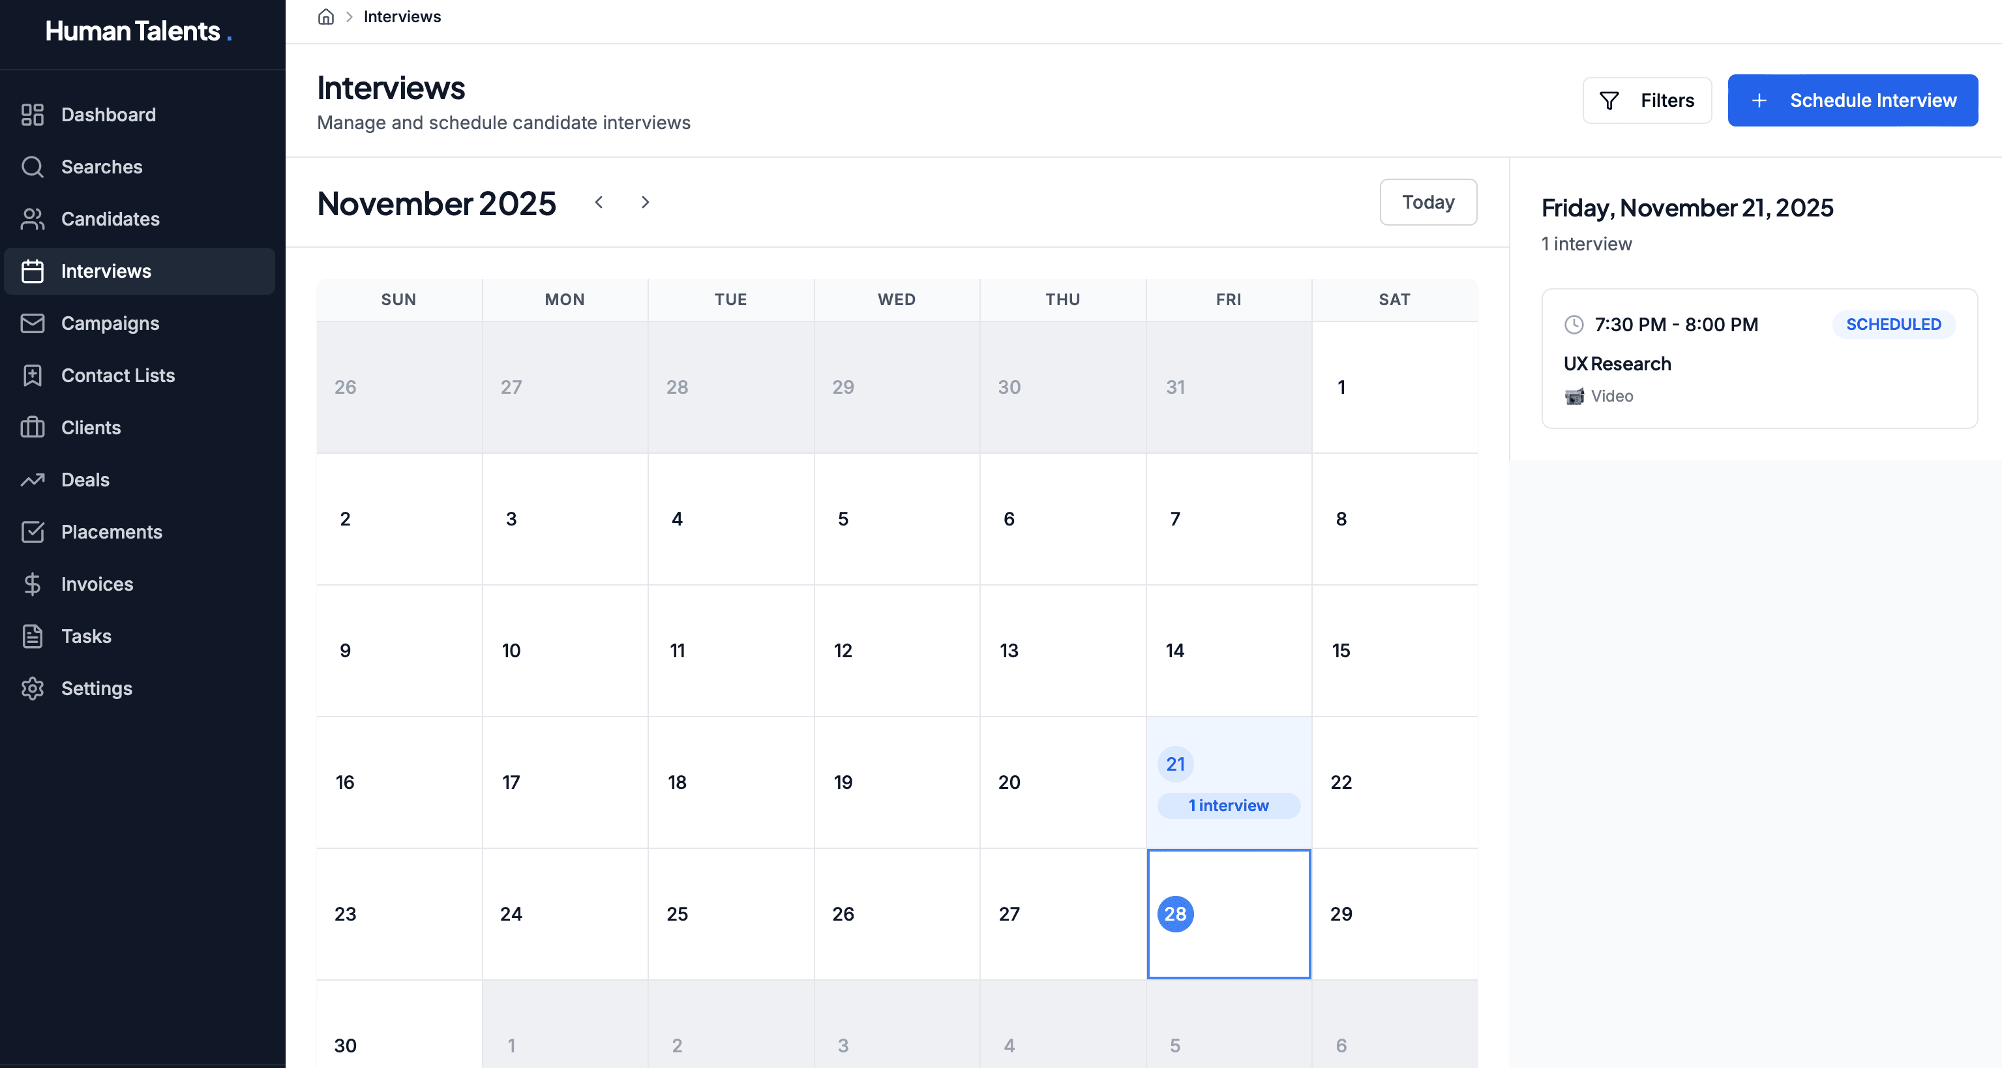2002x1068 pixels.
Task: Open the UX Research interview card
Action: pyautogui.click(x=1759, y=359)
